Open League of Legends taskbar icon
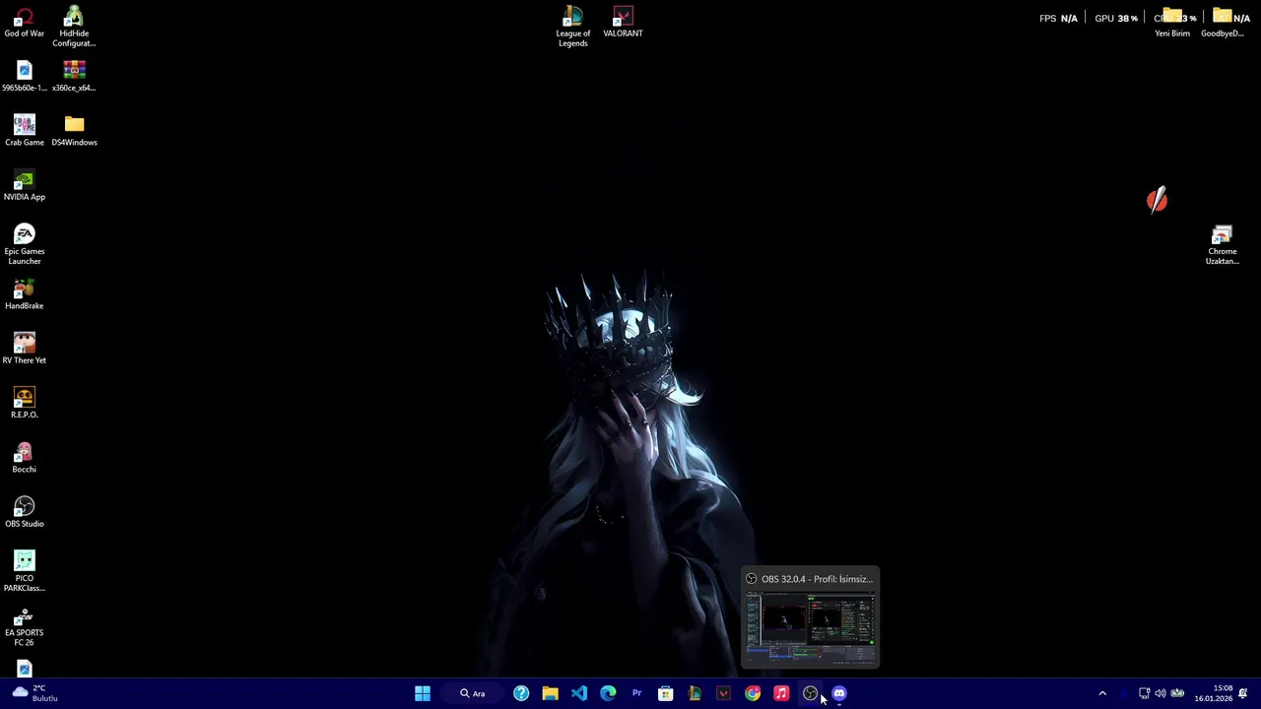Screen dimensions: 1261x709 click(695, 693)
